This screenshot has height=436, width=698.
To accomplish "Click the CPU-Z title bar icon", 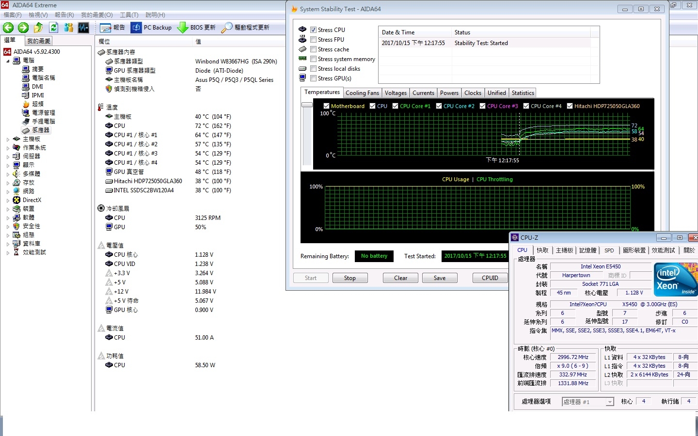I will pyautogui.click(x=515, y=237).
